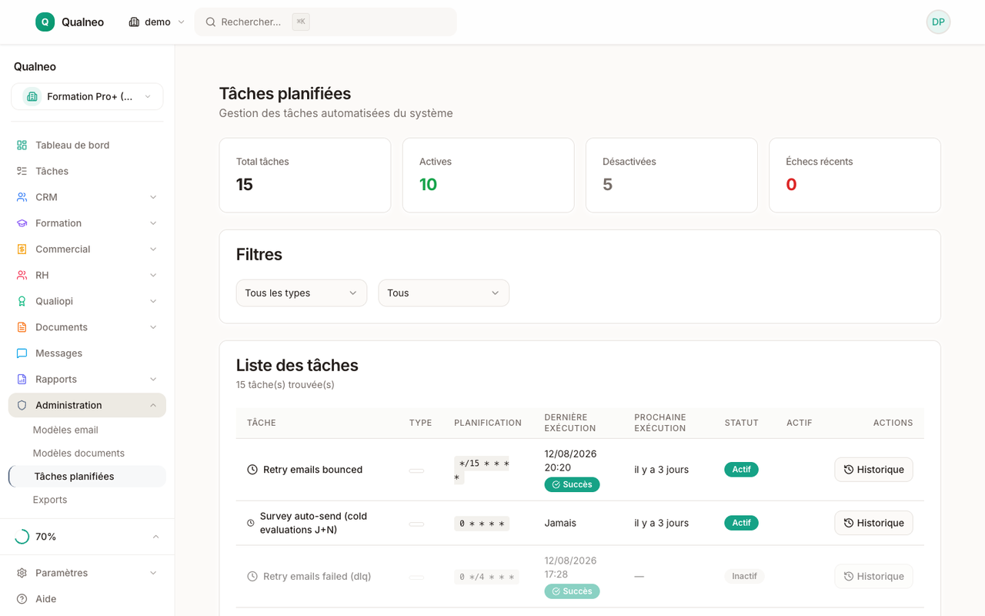The height and width of the screenshot is (616, 985).
Task: Click the cron expression '0 * * * *'
Action: [x=482, y=524]
